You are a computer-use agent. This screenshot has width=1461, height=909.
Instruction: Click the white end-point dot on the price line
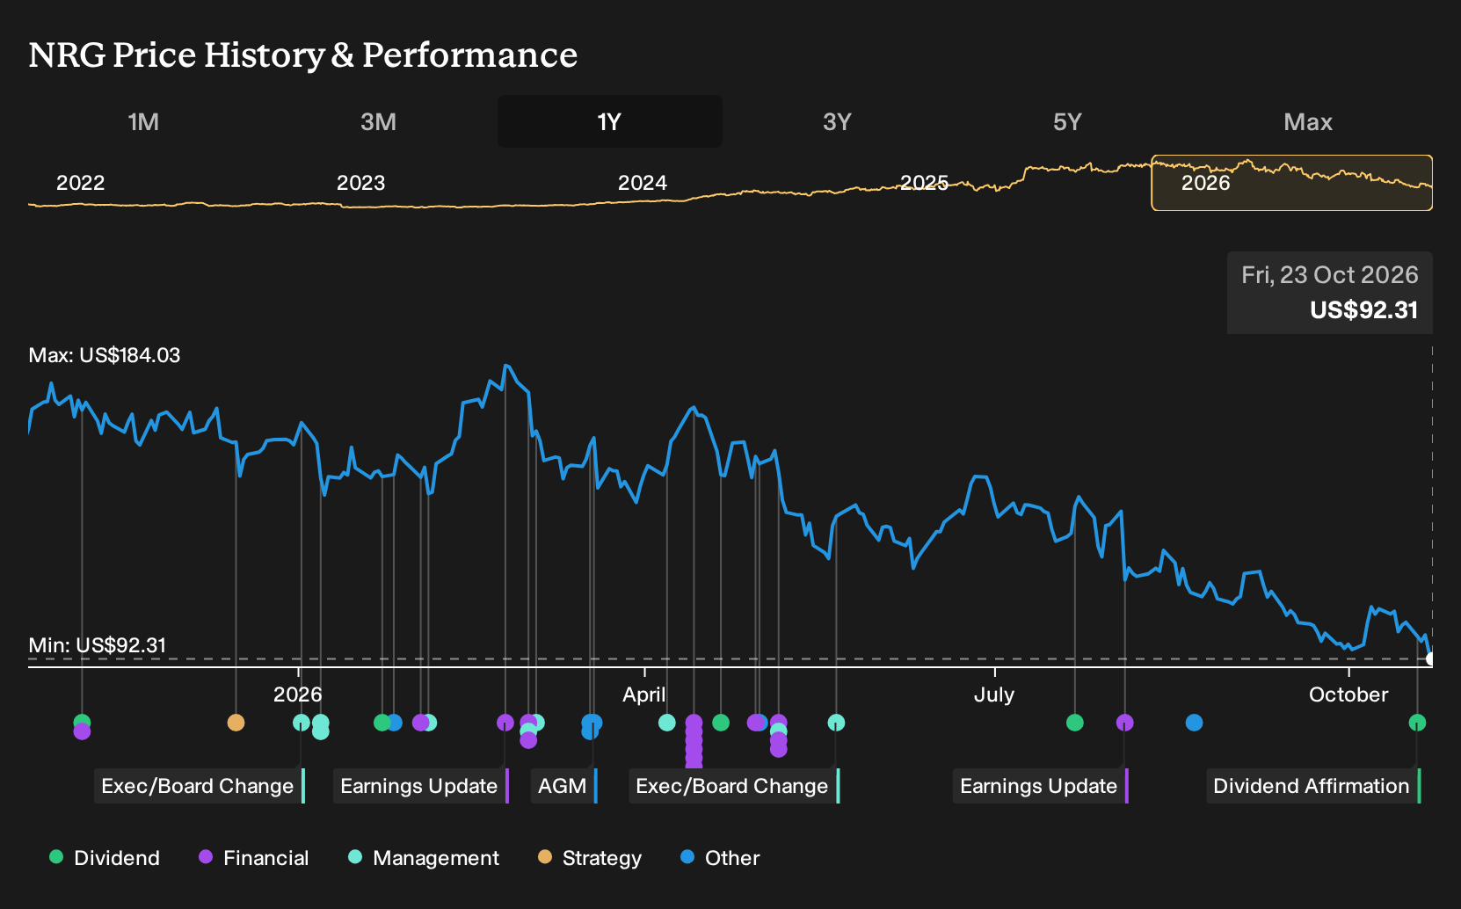point(1430,658)
